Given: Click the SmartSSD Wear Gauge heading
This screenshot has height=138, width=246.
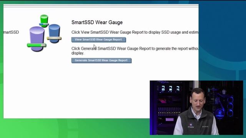Looking at the screenshot, I should coord(97,22).
